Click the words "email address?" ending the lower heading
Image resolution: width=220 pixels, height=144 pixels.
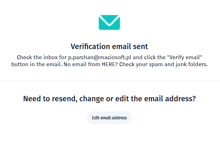172,99
